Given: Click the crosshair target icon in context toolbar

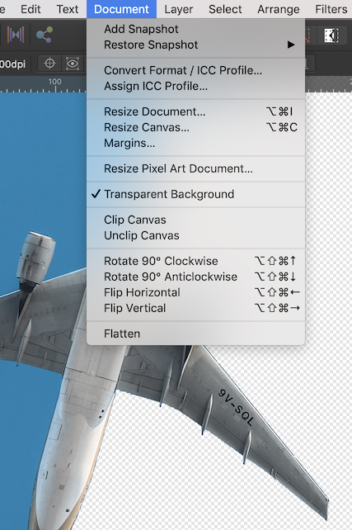Looking at the screenshot, I should [49, 64].
